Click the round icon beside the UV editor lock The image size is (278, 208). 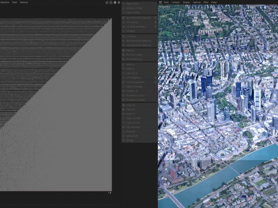click(x=115, y=2)
